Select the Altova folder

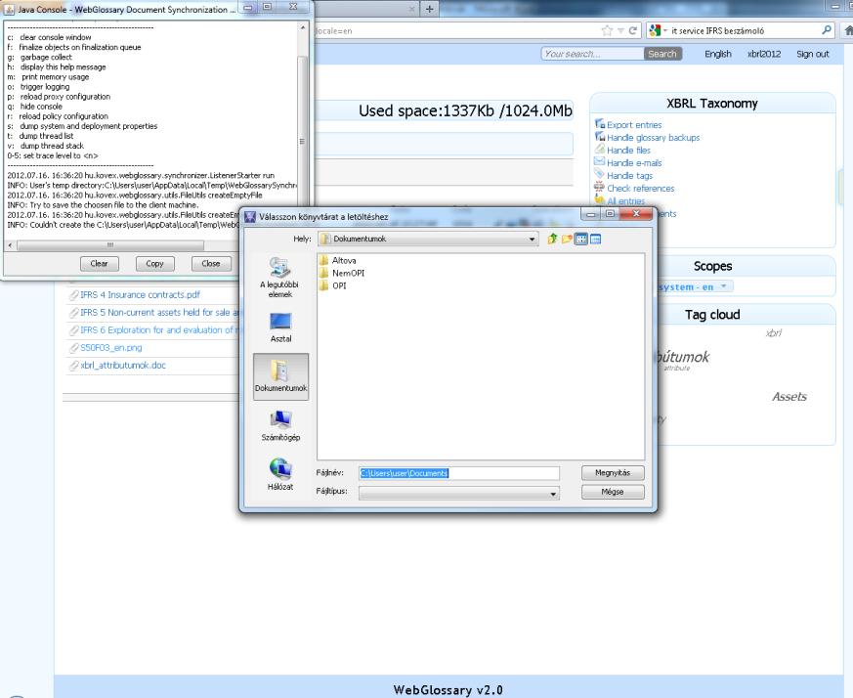point(338,260)
